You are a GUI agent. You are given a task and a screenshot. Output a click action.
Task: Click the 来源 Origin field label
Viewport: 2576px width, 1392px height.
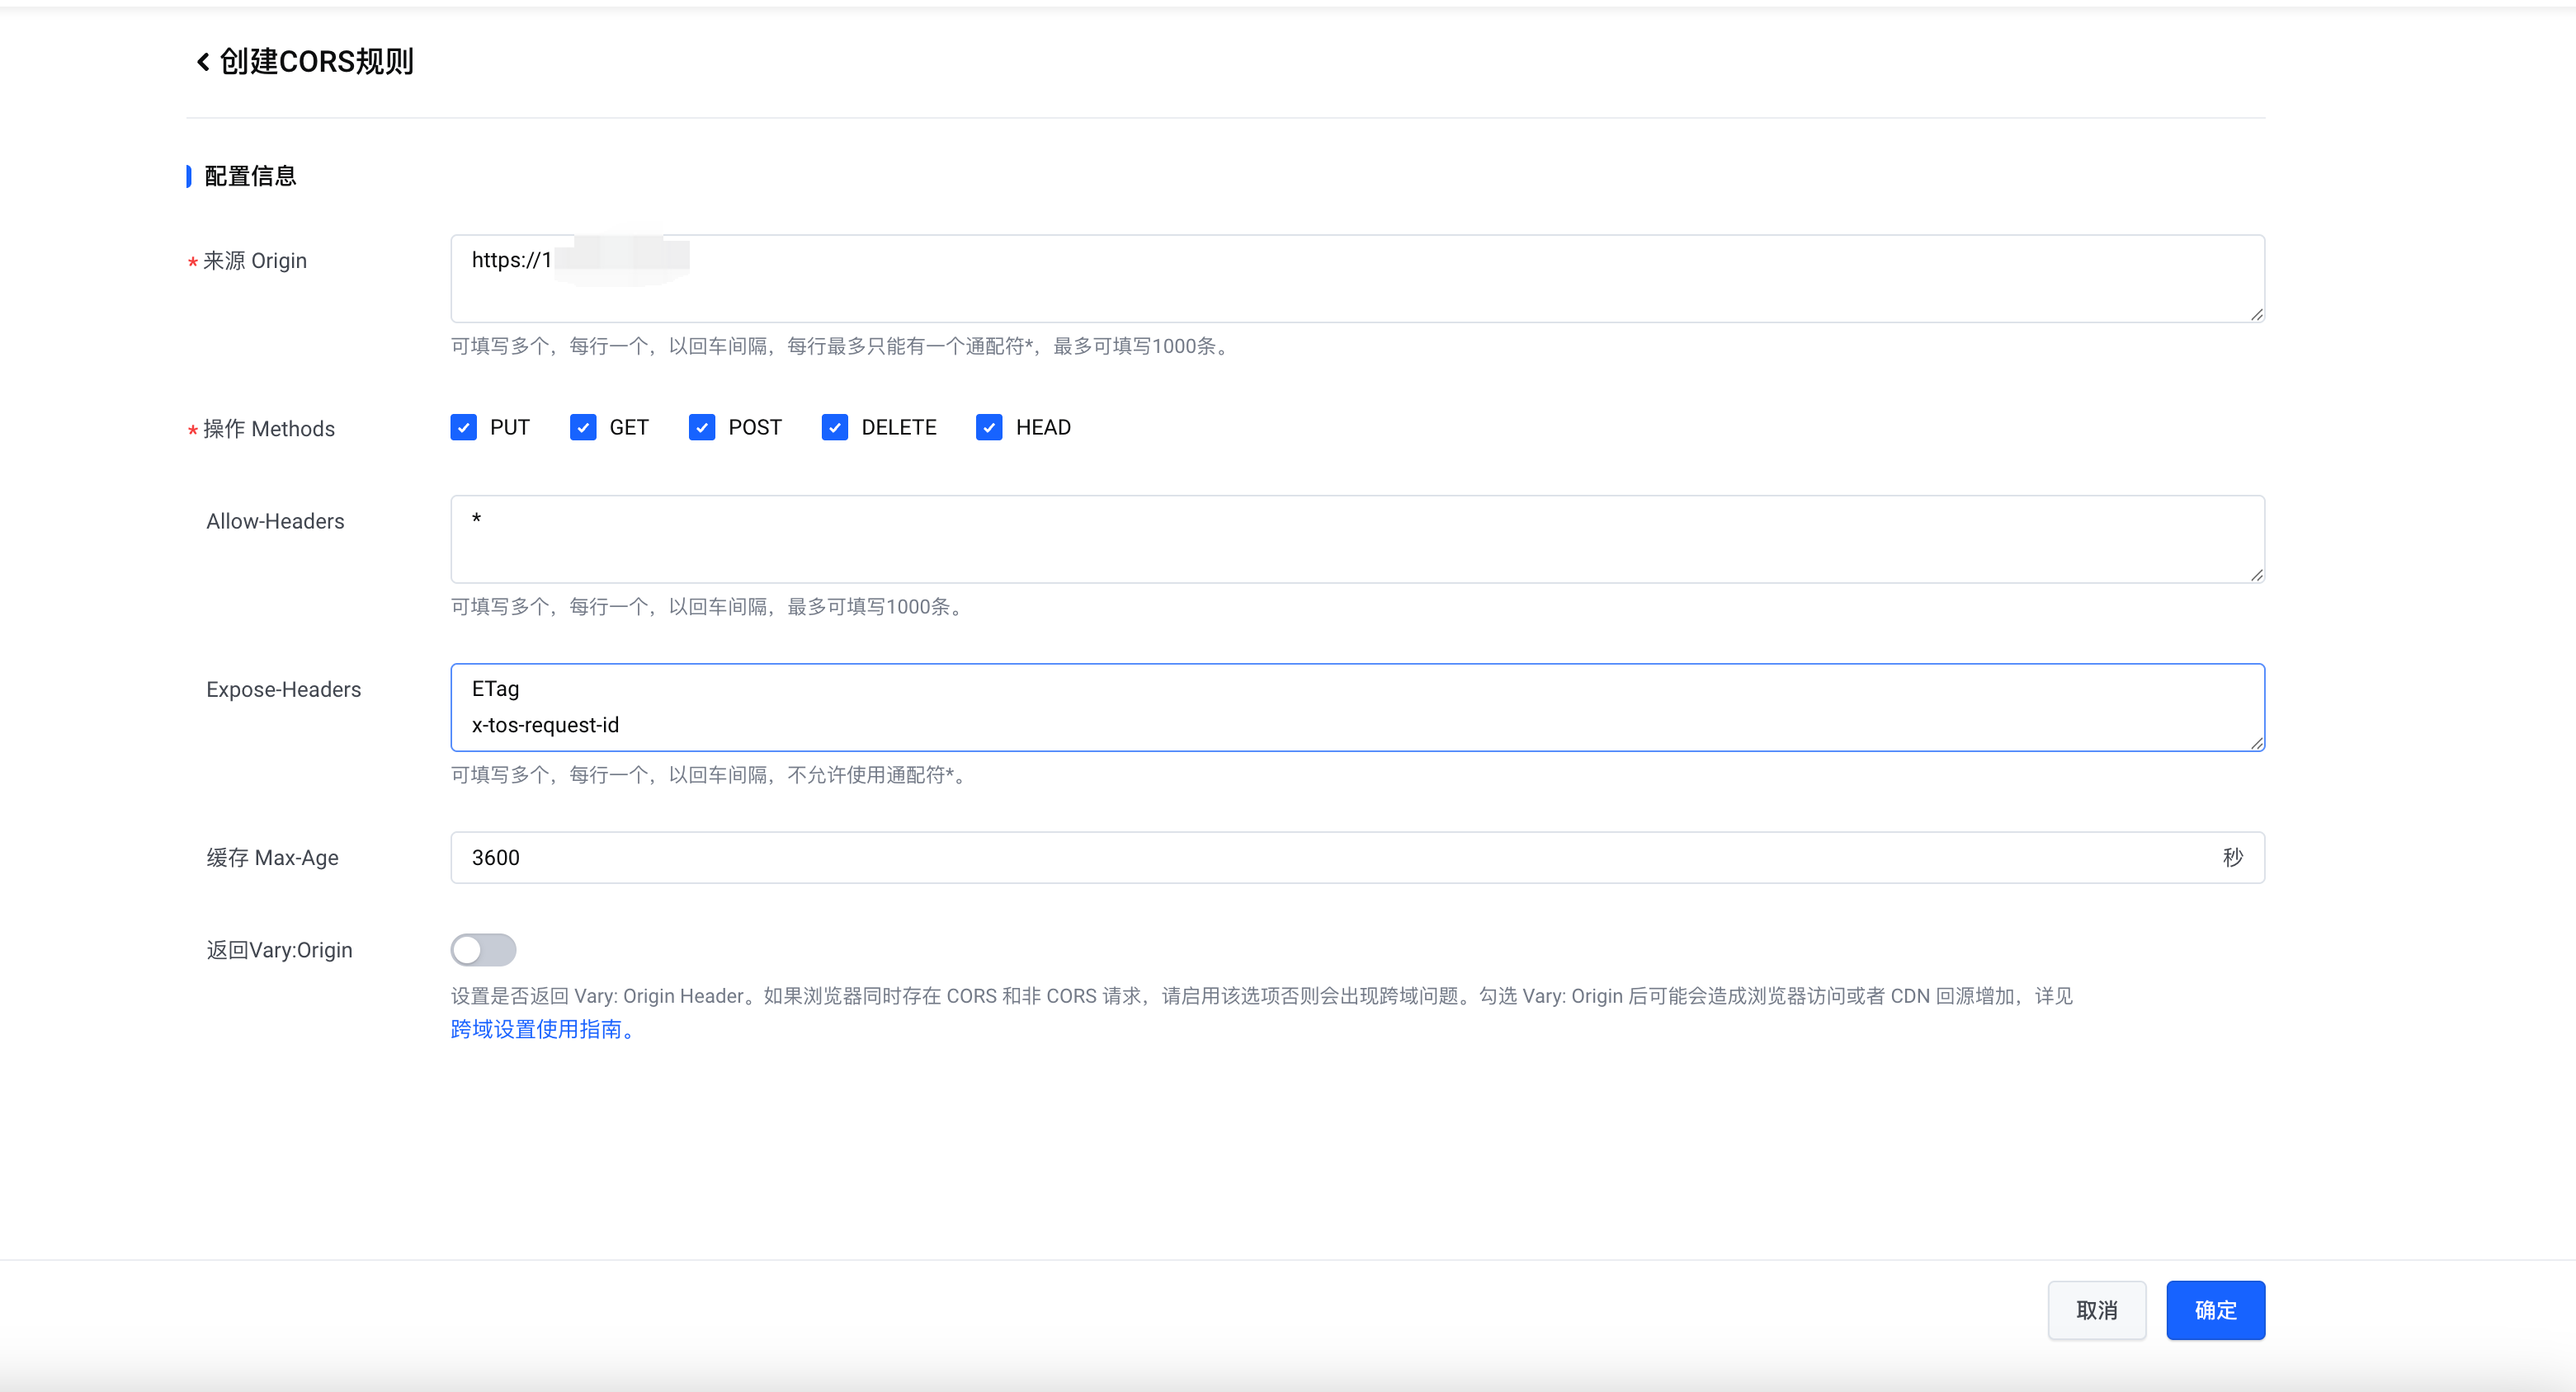click(x=255, y=261)
